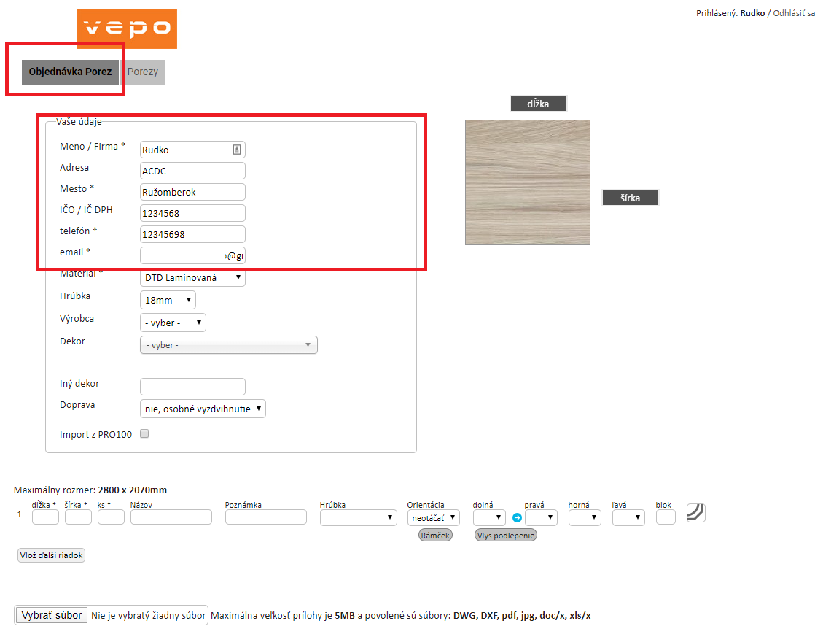Open the Materiál dropdown
Screen dimensions: 823x637
coord(192,277)
